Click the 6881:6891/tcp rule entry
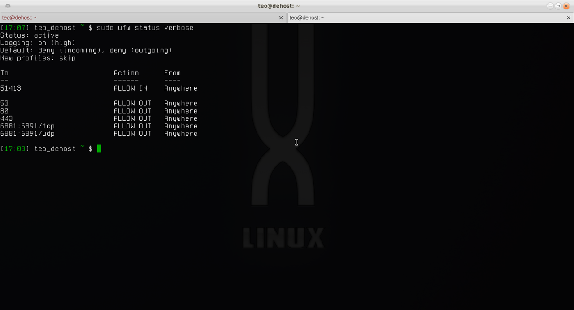 (x=27, y=127)
